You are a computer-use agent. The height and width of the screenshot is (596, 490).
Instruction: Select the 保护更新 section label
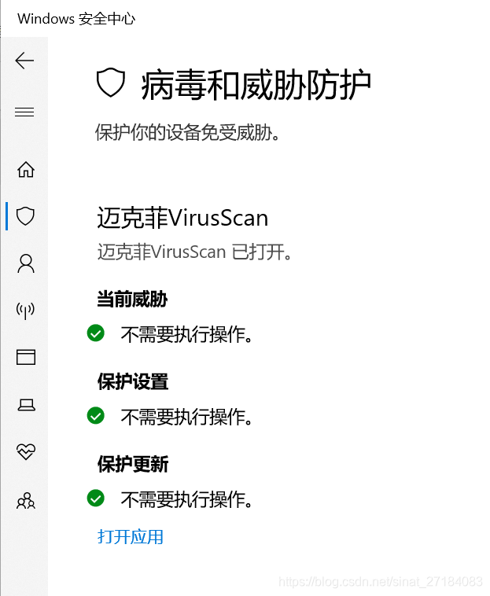click(x=133, y=464)
